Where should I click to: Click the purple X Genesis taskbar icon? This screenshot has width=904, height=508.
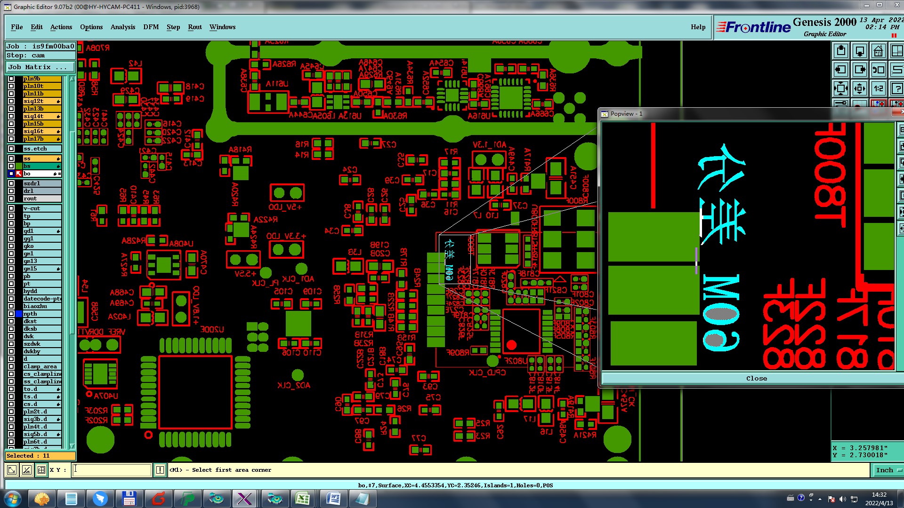244,499
